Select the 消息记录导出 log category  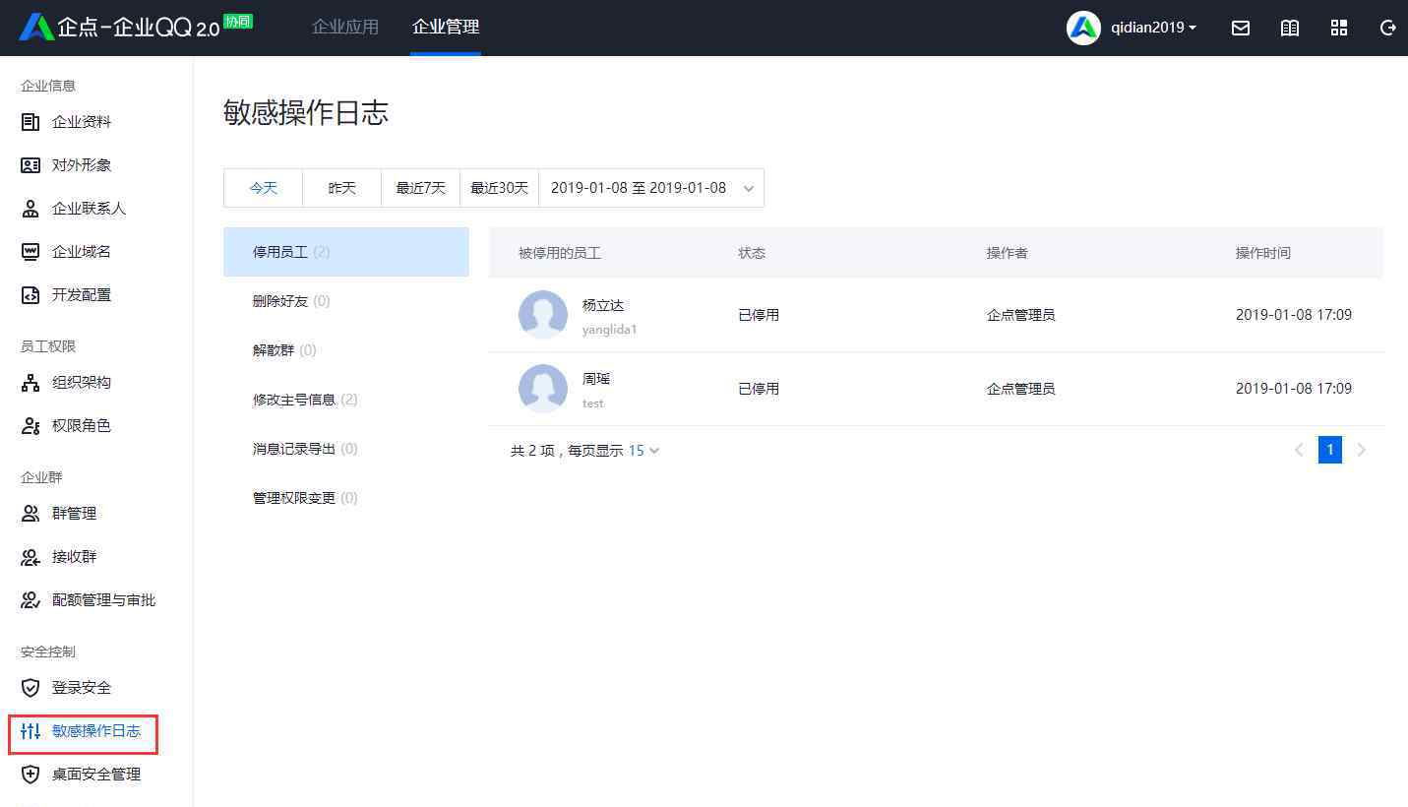pyautogui.click(x=346, y=449)
